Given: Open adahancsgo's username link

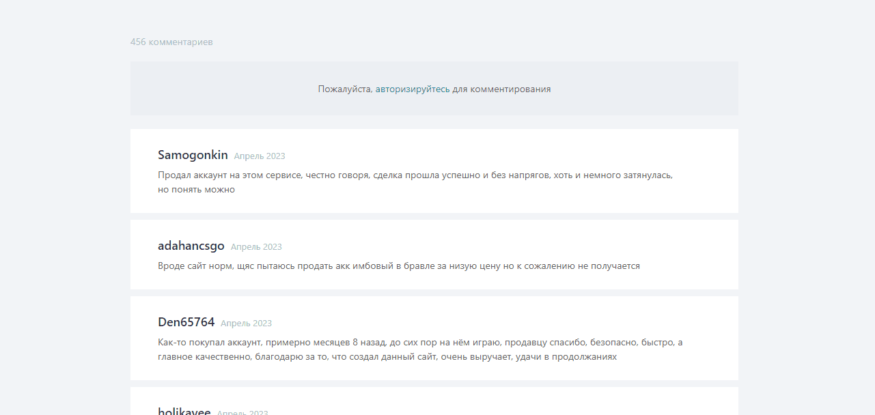Looking at the screenshot, I should (191, 246).
